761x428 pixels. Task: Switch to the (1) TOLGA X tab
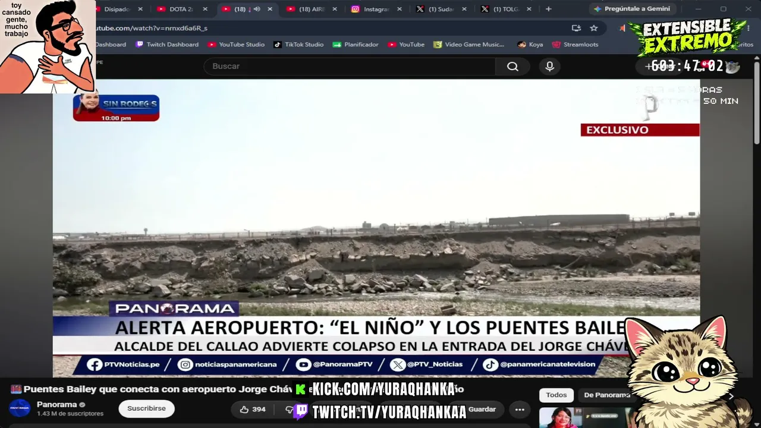(505, 9)
